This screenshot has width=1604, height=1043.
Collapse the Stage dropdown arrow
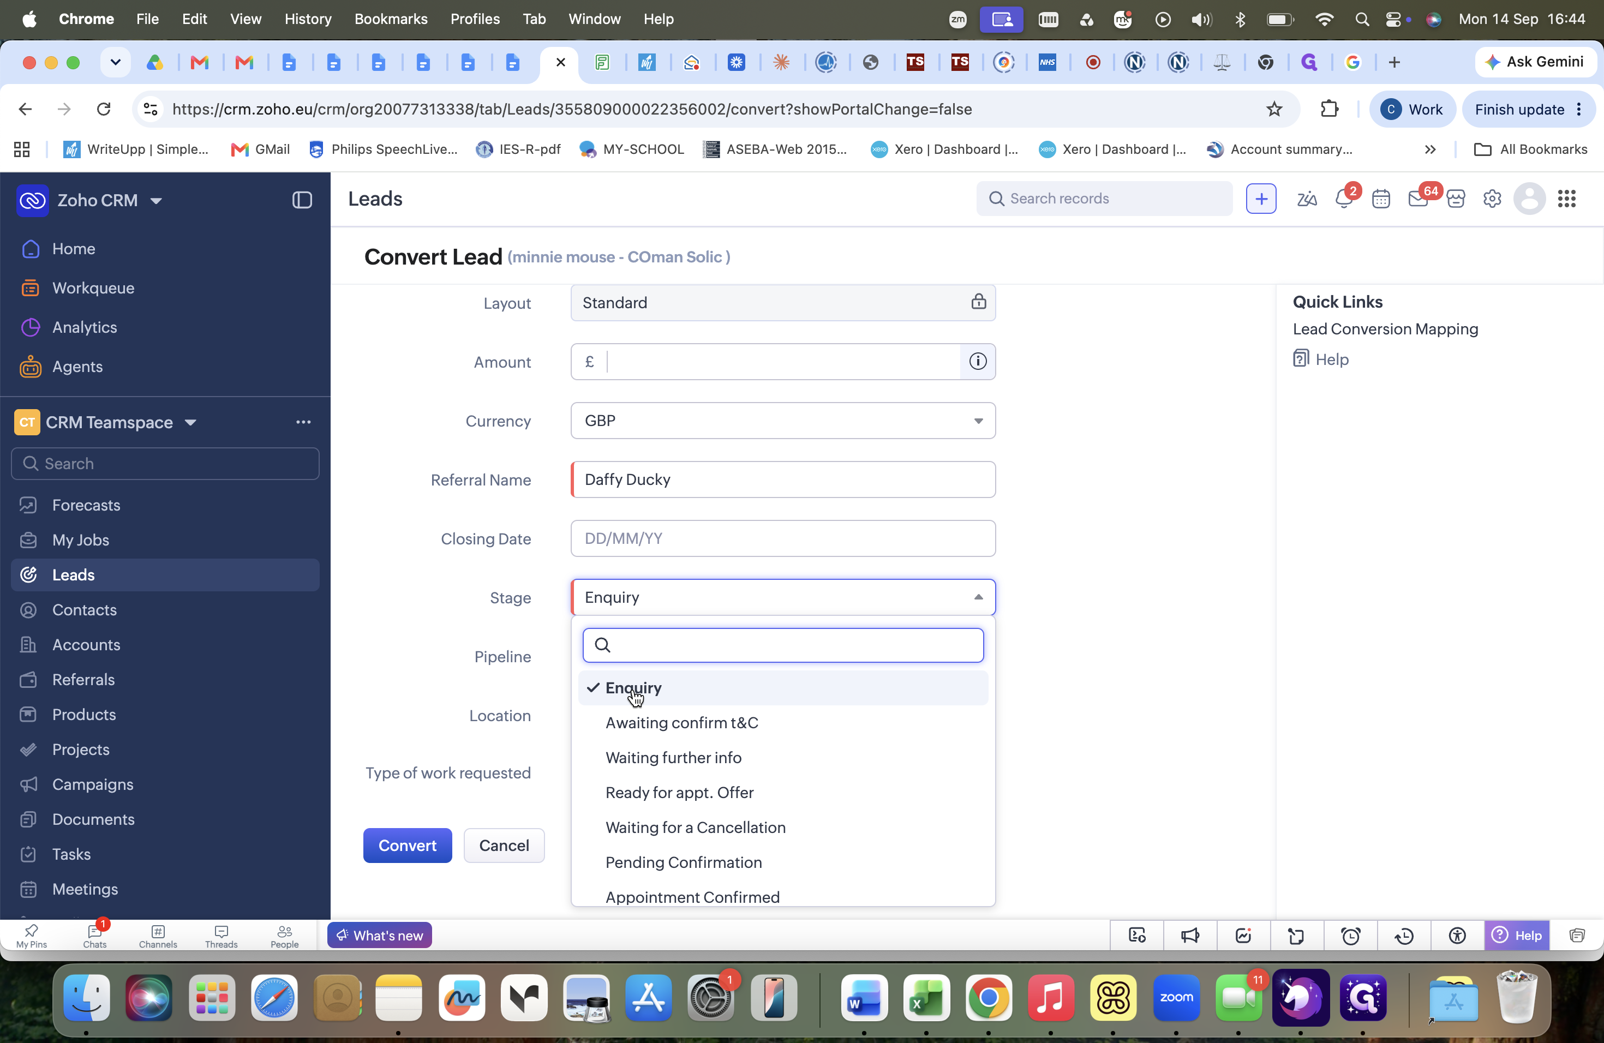click(978, 598)
